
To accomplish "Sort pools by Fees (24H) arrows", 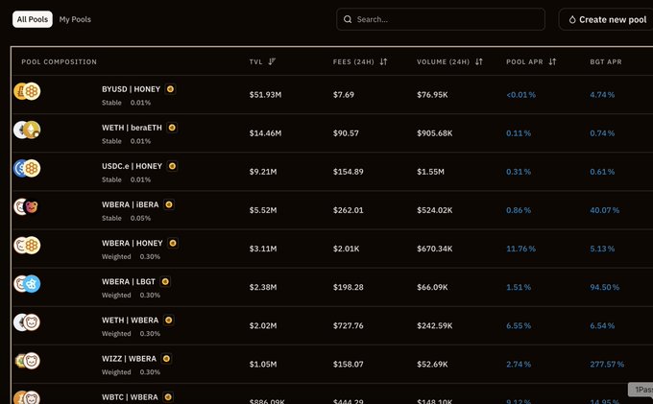I will coord(383,61).
